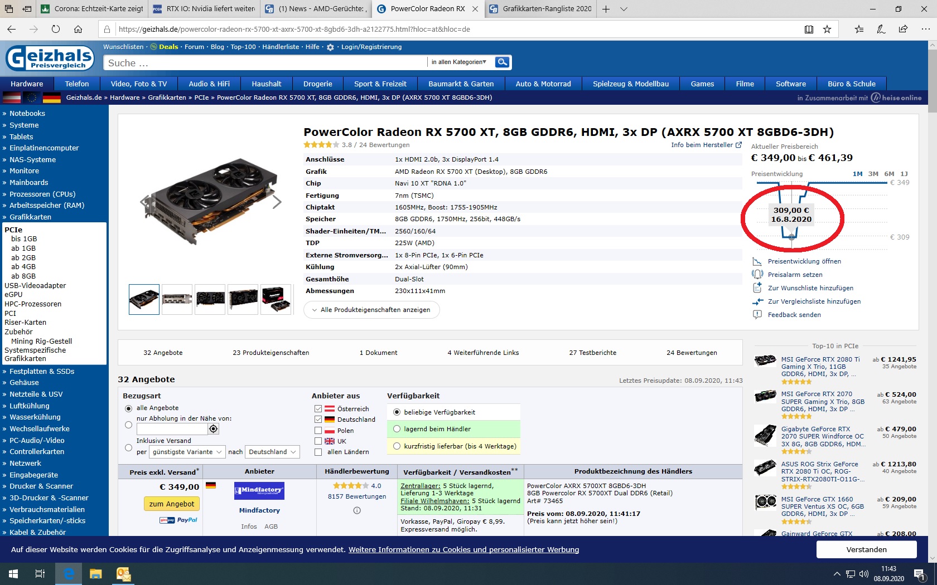This screenshot has width=937, height=585.
Task: Open günstigste Variante dropdown
Action: coord(187,452)
